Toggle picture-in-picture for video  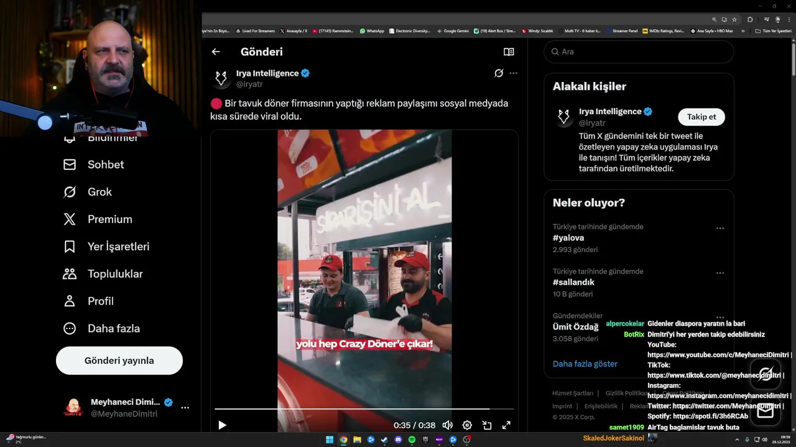tap(487, 425)
